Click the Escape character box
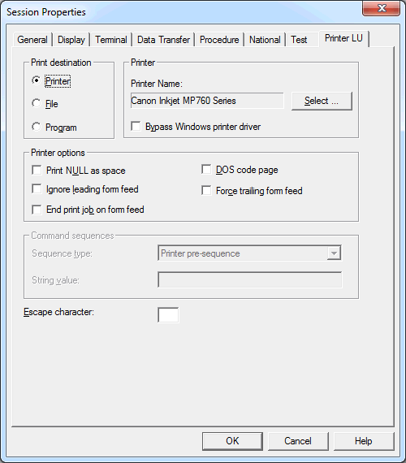Image resolution: width=406 pixels, height=463 pixels. [x=168, y=315]
